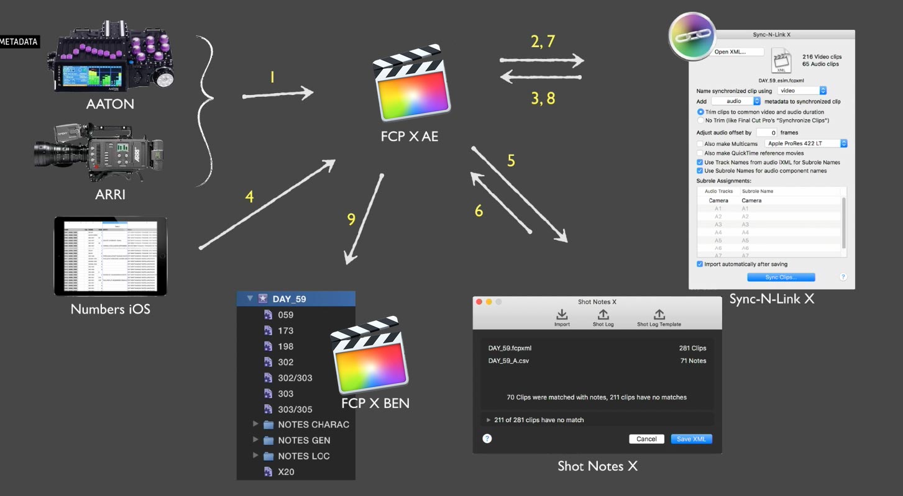
Task: Click the Sync Clips... button
Action: pyautogui.click(x=781, y=277)
